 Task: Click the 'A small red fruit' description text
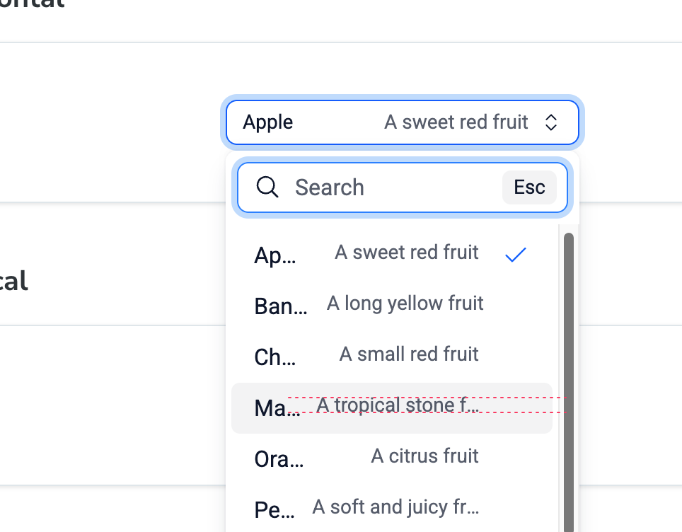409,354
